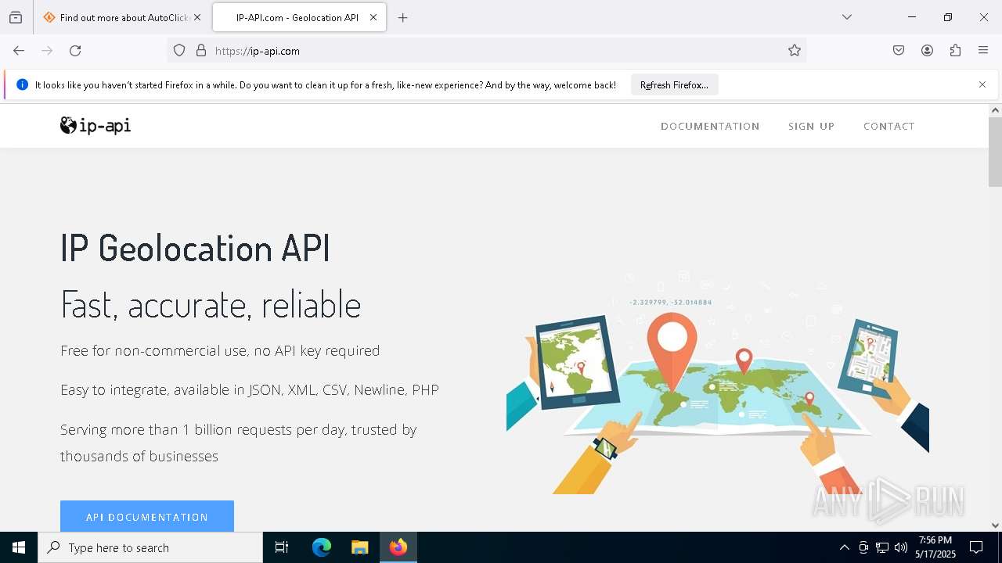Open the SIGN UP nav link
1002x563 pixels.
(x=811, y=126)
